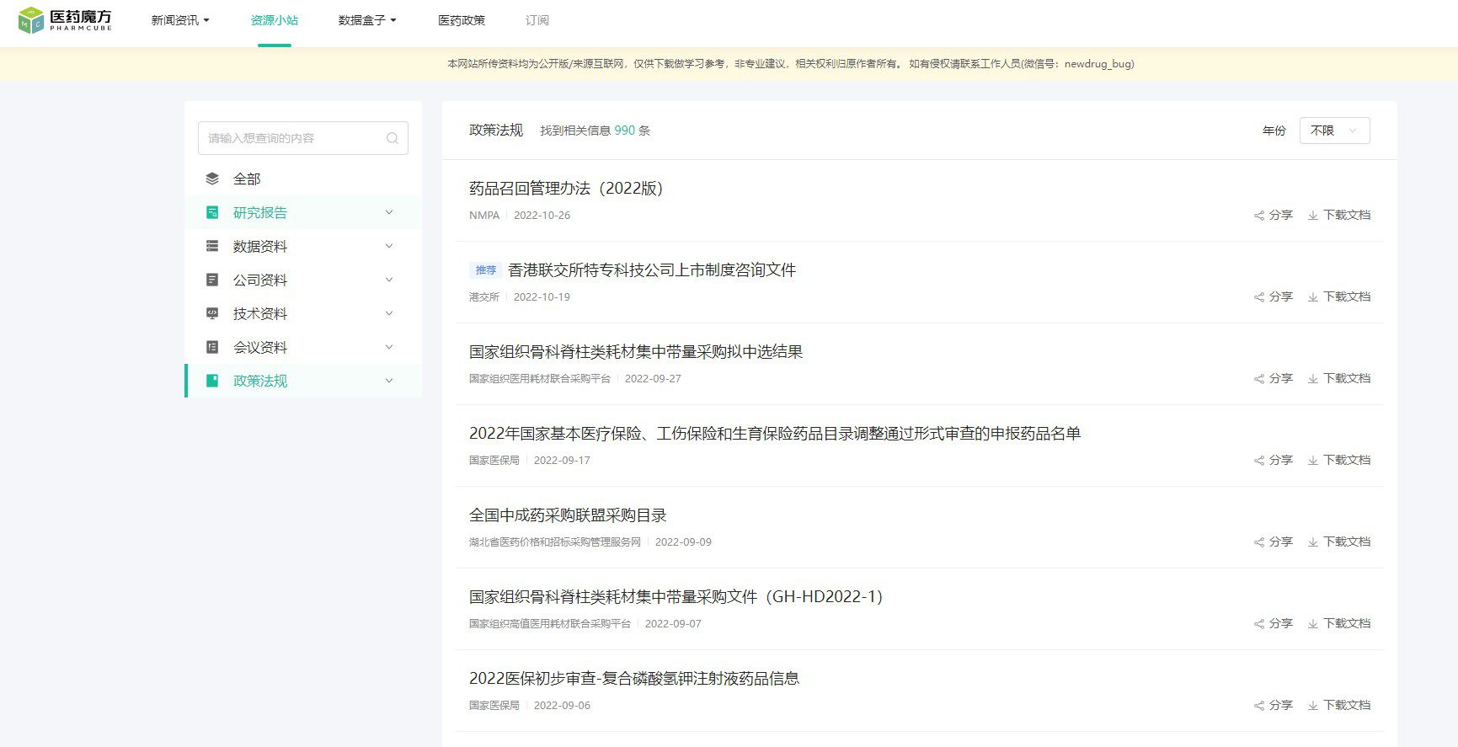1458x747 pixels.
Task: Expand the 技术资料 chevron
Action: [389, 313]
